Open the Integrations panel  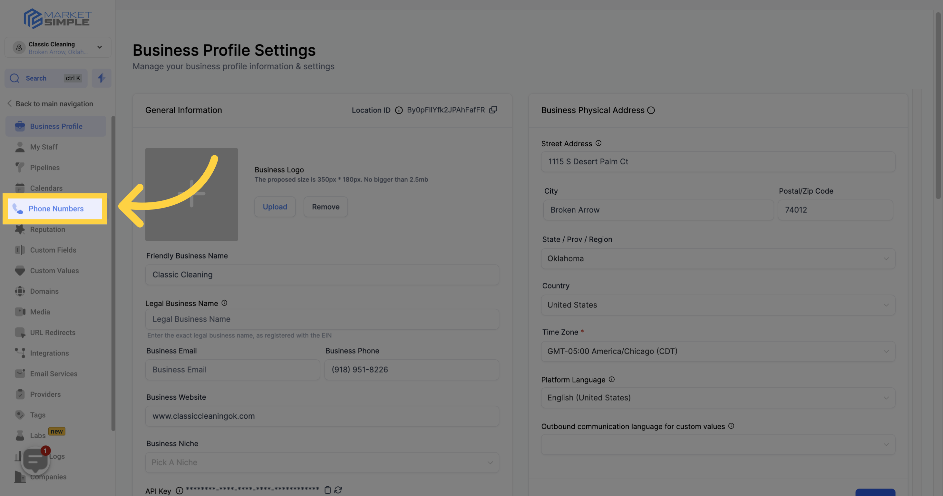pos(49,353)
